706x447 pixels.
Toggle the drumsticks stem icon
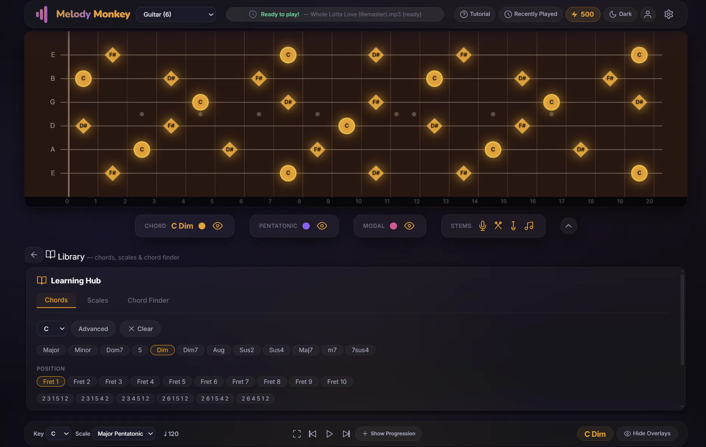click(x=498, y=226)
